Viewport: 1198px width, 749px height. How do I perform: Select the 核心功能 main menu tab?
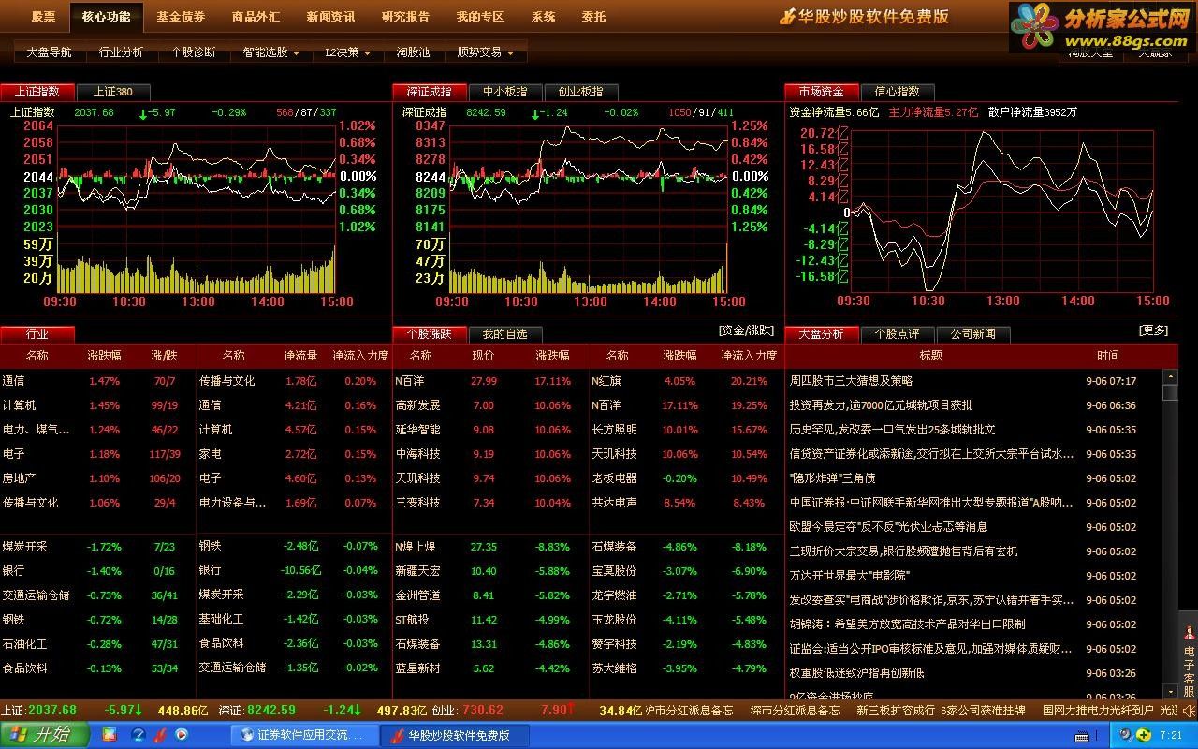click(106, 17)
